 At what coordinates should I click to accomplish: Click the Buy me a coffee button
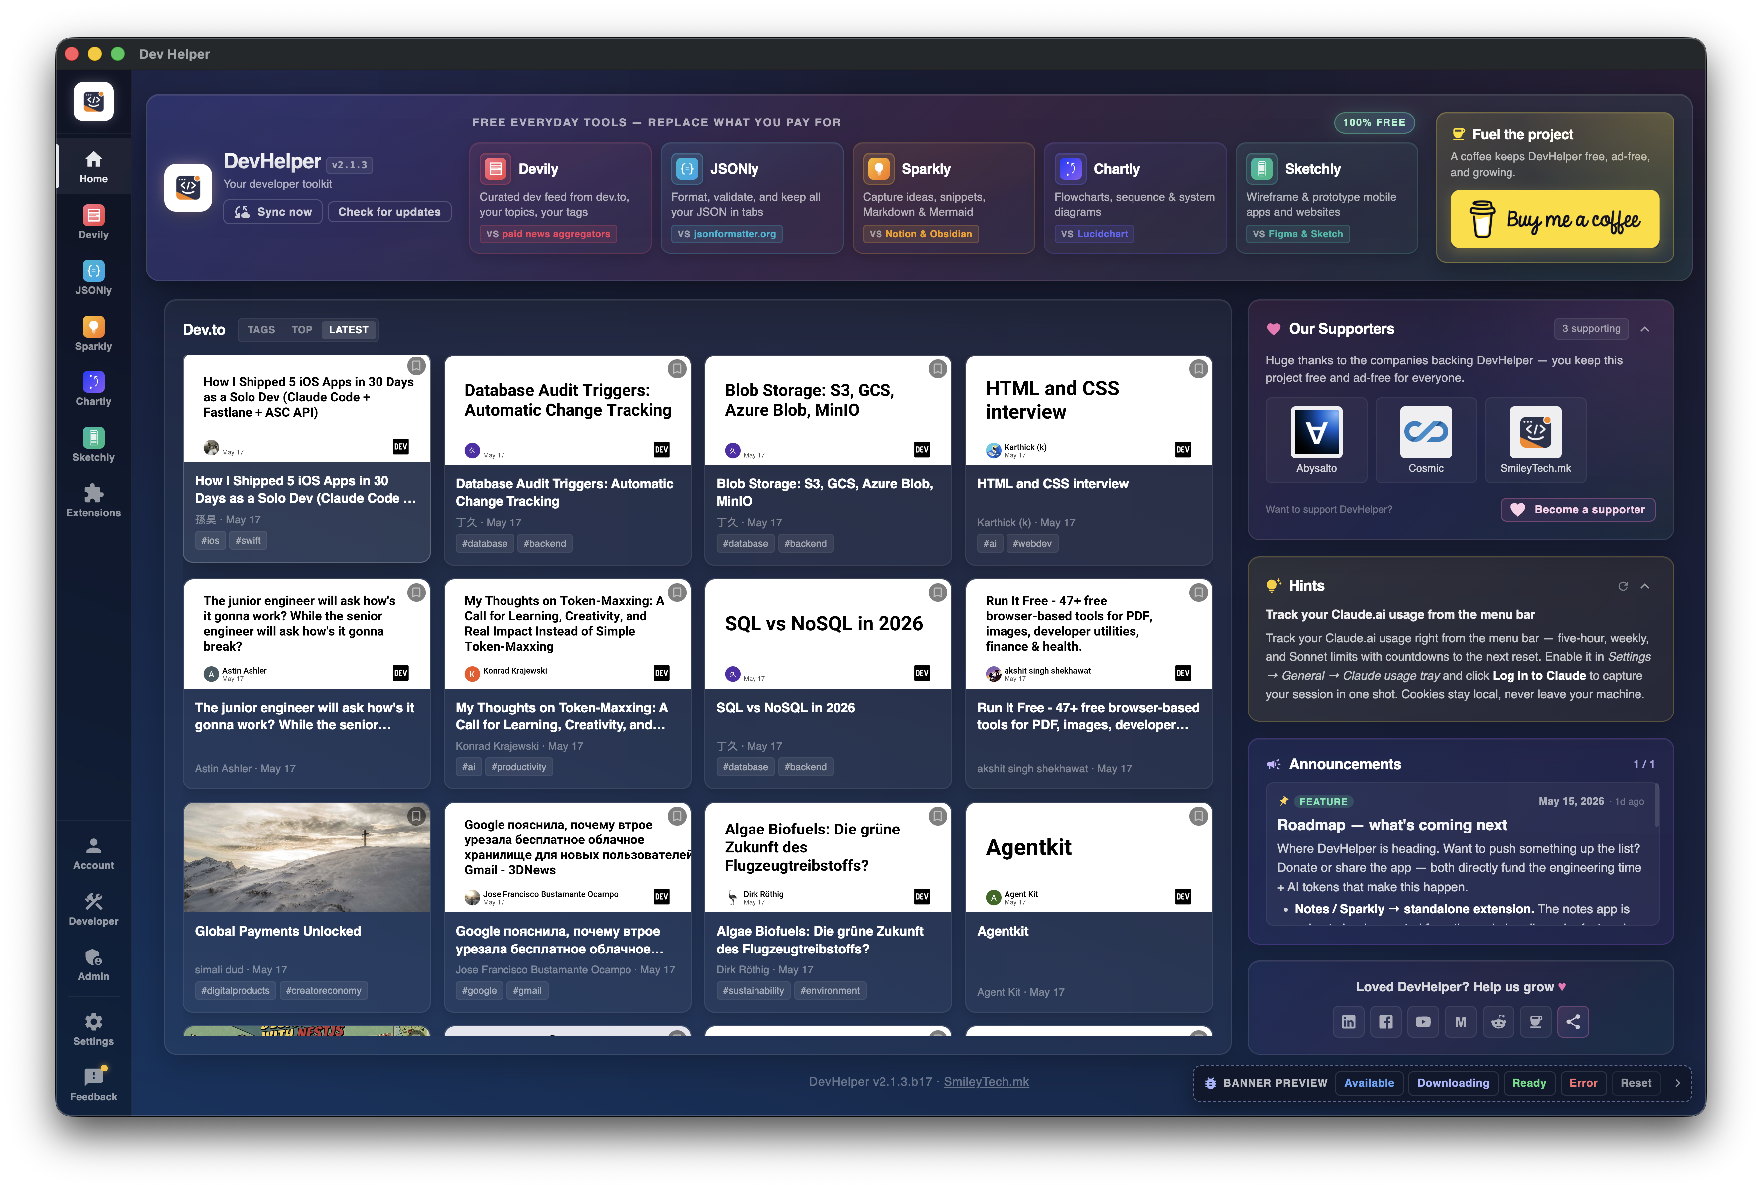click(x=1554, y=219)
